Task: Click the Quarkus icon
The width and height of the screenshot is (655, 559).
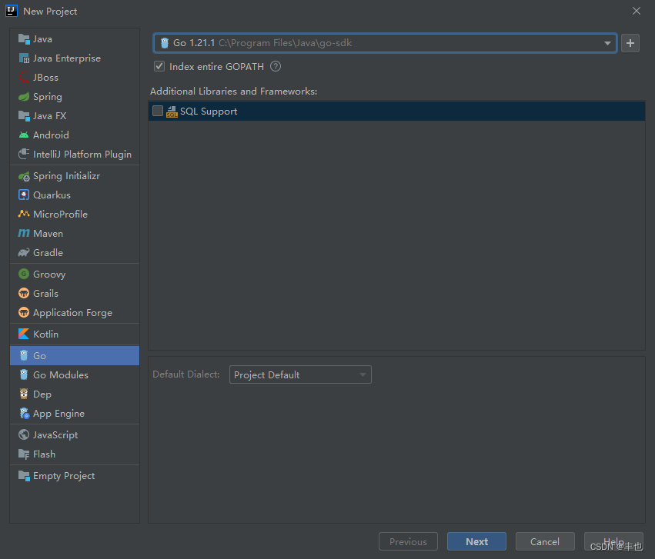Action: (x=24, y=195)
